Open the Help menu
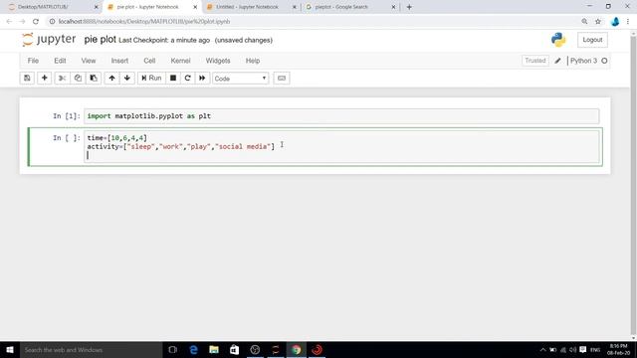The image size is (637, 358). click(253, 61)
